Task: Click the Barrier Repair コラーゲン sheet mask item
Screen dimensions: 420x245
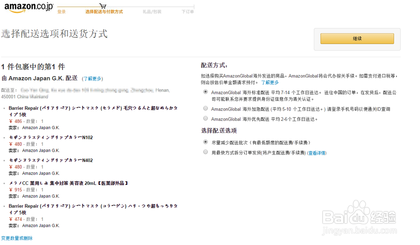Action: tap(93, 209)
